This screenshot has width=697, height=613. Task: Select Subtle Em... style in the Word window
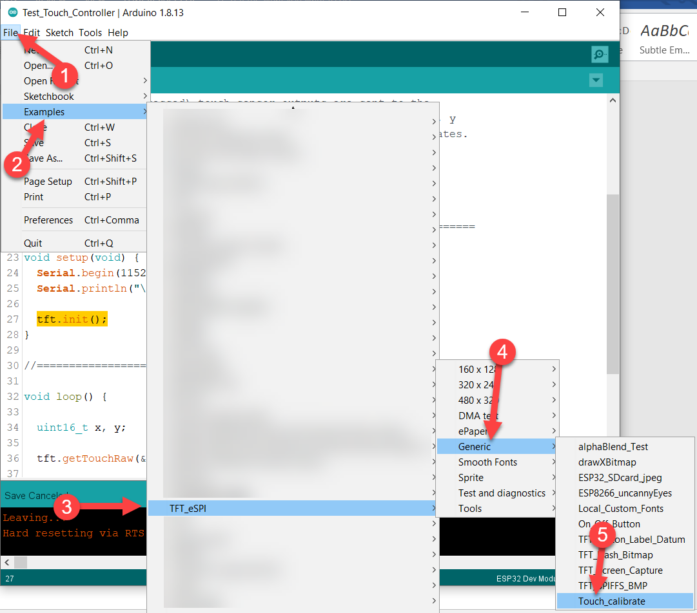tap(664, 39)
